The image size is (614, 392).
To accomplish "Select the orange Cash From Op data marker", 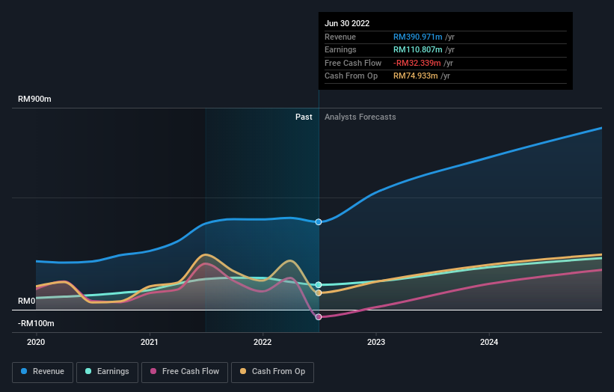I will [x=319, y=293].
